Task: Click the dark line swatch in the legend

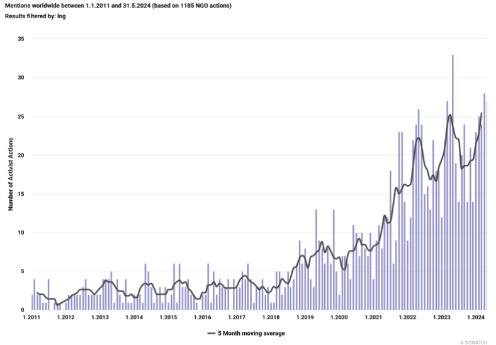Action: pyautogui.click(x=212, y=332)
